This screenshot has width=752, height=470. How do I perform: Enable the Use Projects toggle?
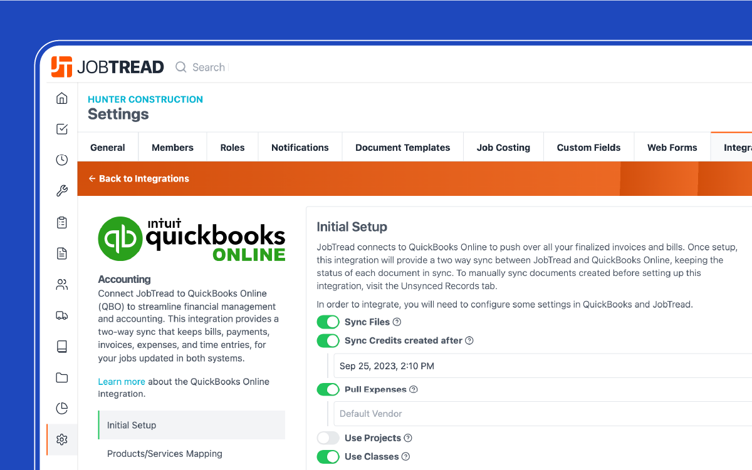click(x=328, y=438)
